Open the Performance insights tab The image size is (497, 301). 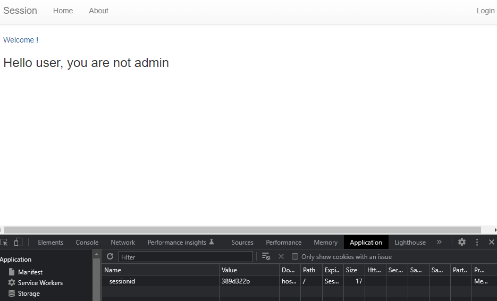point(181,243)
